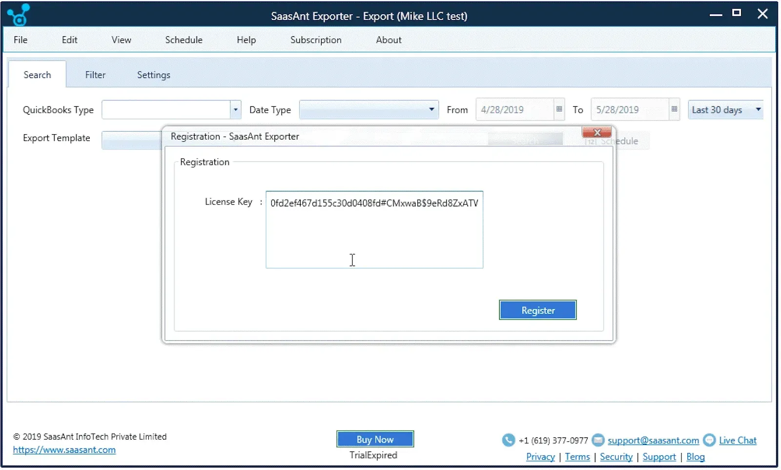Click the Live Chat bubble icon

click(x=709, y=440)
